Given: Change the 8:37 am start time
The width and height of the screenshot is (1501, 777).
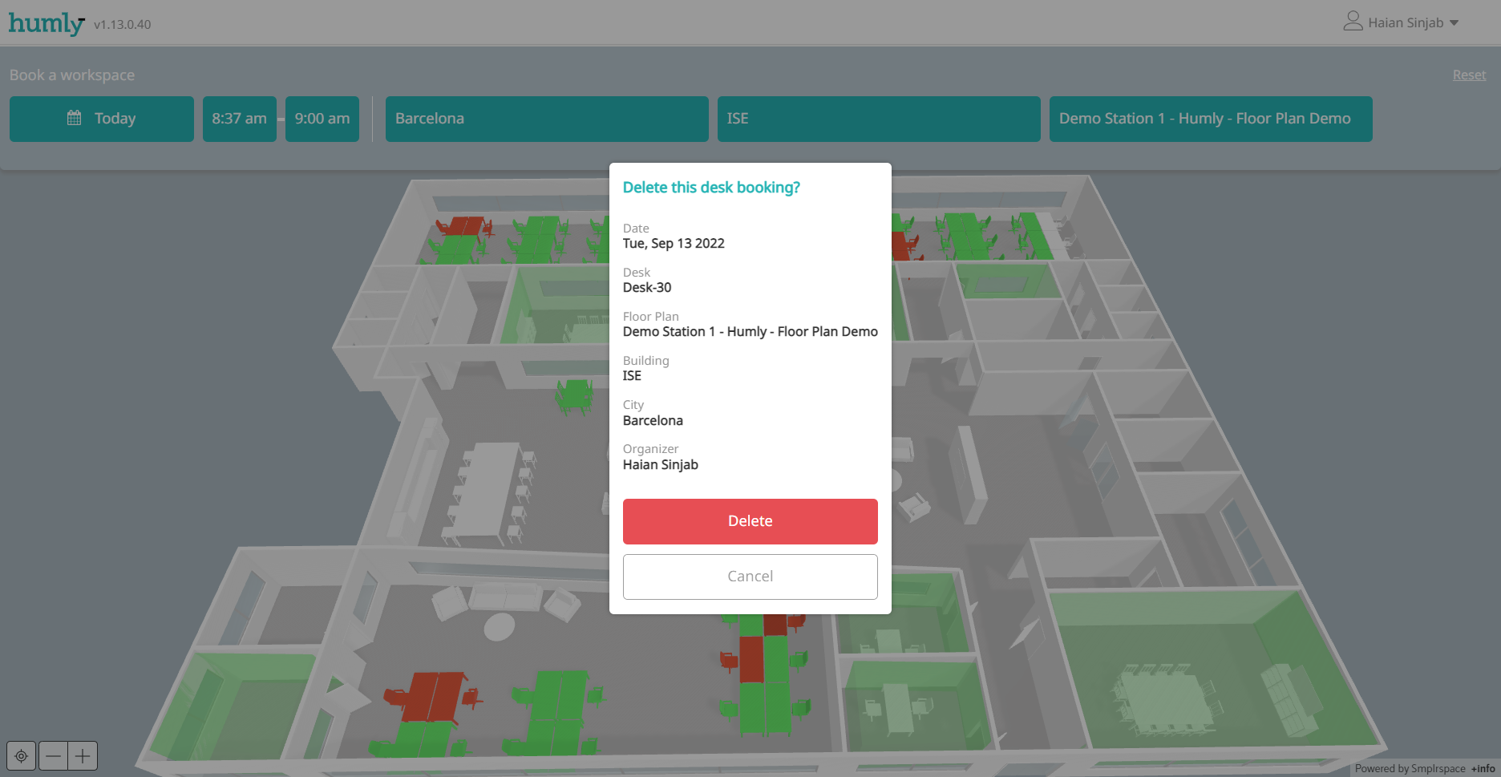Looking at the screenshot, I should (239, 118).
